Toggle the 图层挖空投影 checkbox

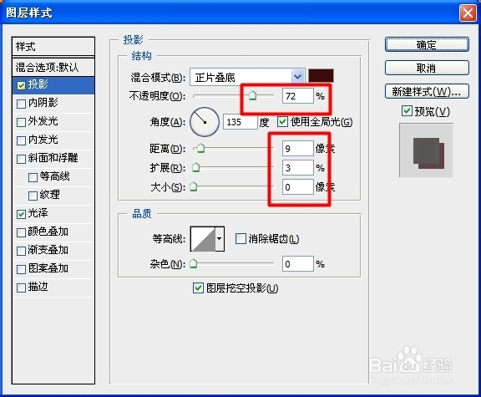click(198, 288)
